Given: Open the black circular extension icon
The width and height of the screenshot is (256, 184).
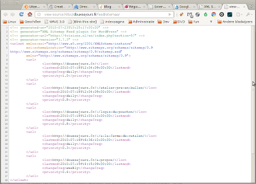Looking at the screenshot, I should pos(222,15).
